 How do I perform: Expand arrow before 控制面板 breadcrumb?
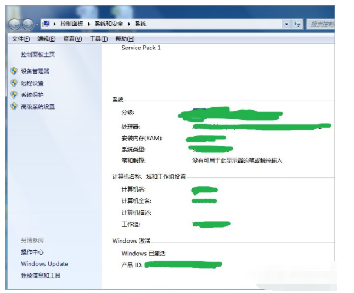[x=55, y=24]
